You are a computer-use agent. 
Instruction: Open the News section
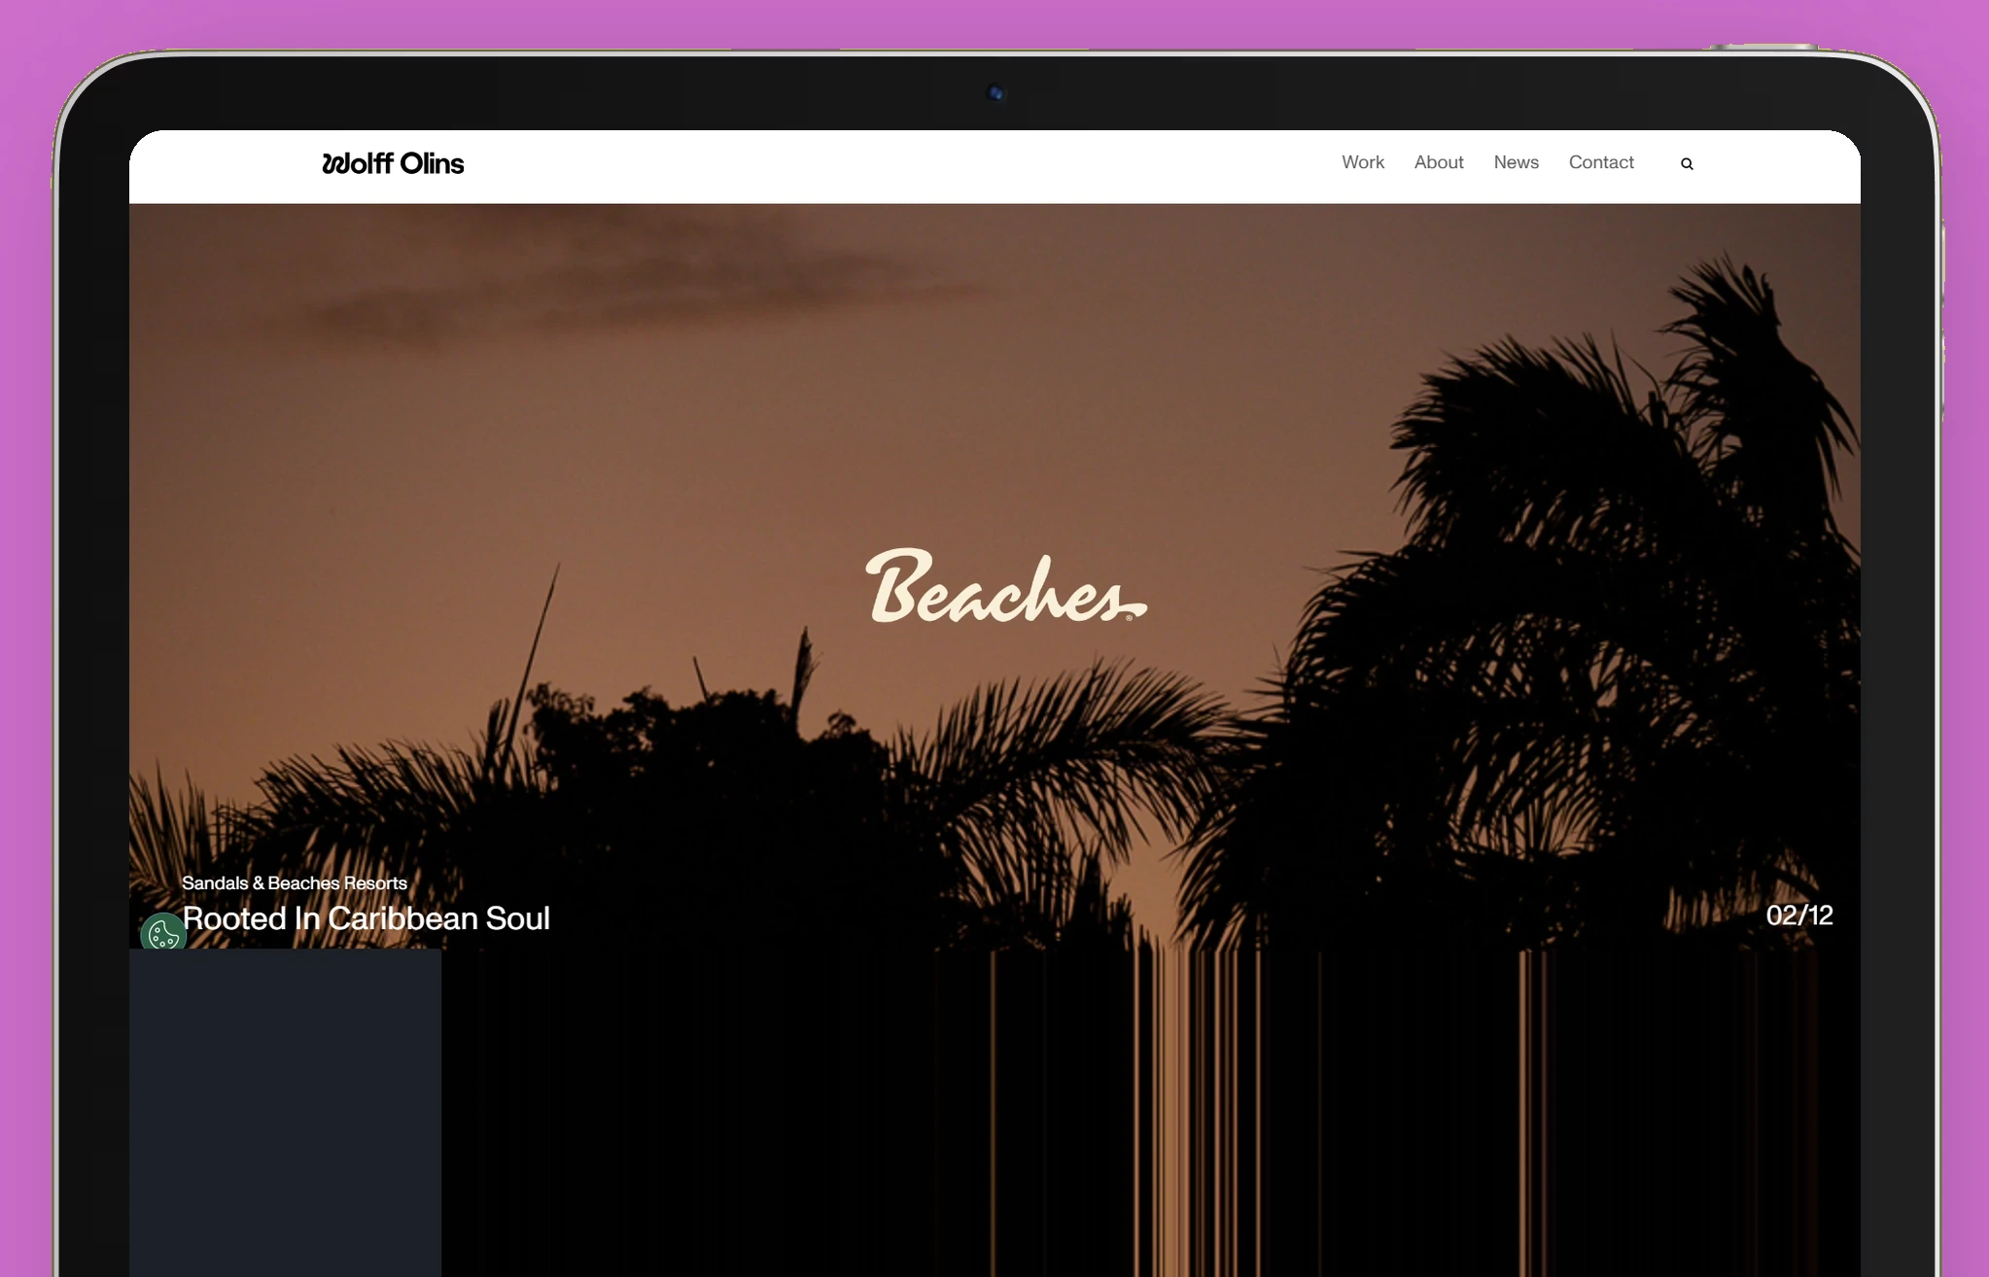tap(1517, 162)
